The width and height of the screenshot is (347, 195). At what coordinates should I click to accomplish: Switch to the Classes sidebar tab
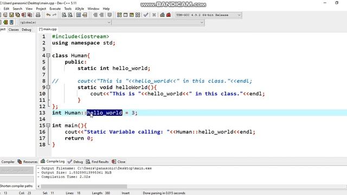14,29
